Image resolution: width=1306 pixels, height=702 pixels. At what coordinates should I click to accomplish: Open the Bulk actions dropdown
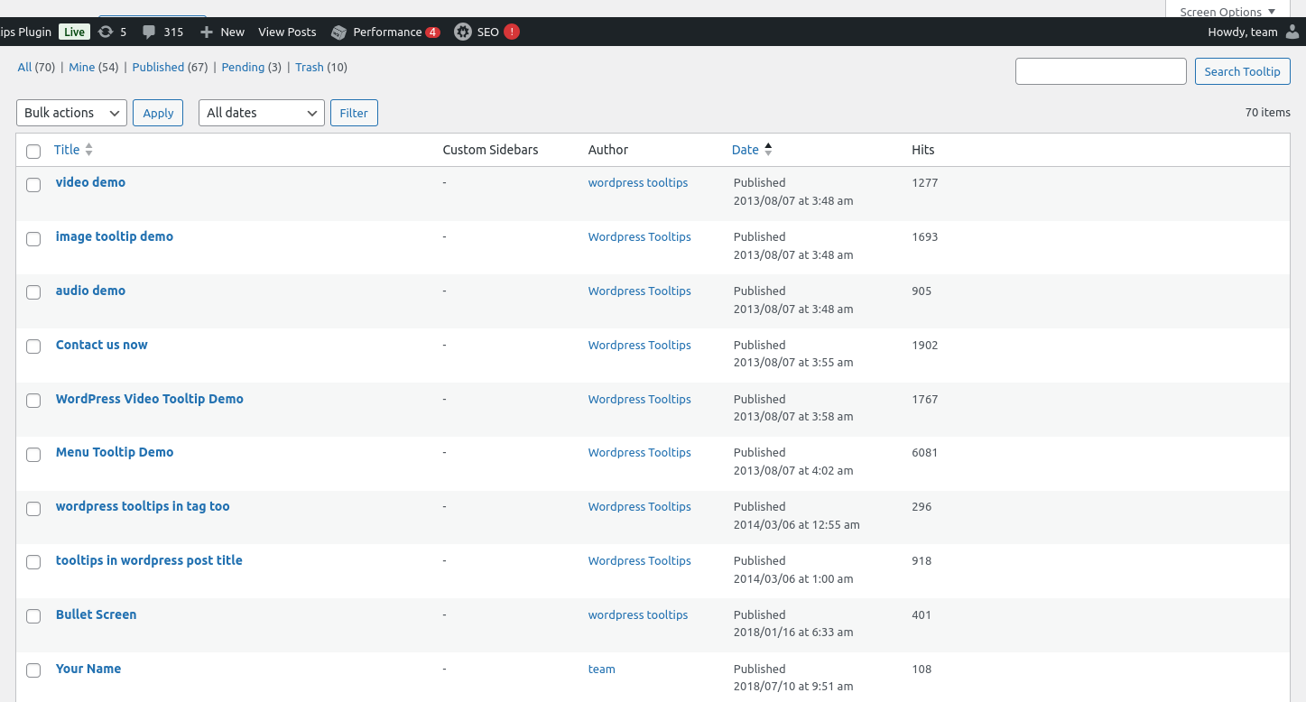pyautogui.click(x=71, y=113)
